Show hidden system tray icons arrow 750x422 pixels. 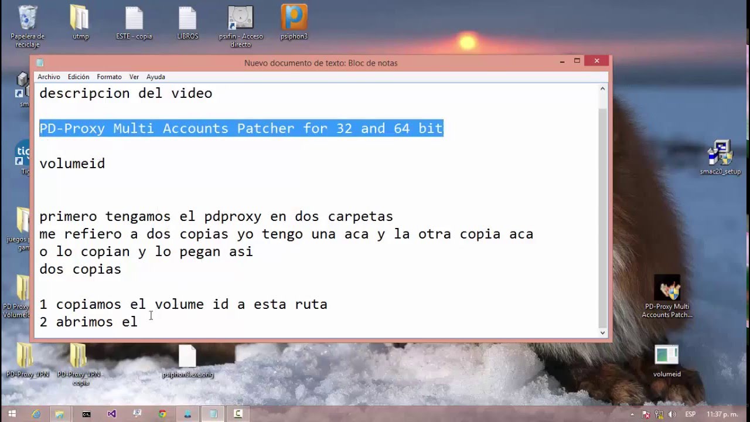[x=632, y=414]
